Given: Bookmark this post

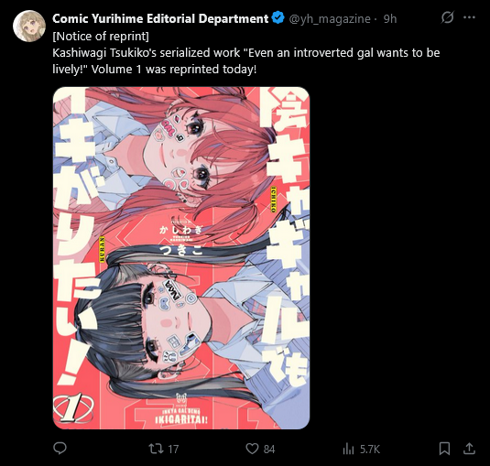Looking at the screenshot, I should coord(444,449).
